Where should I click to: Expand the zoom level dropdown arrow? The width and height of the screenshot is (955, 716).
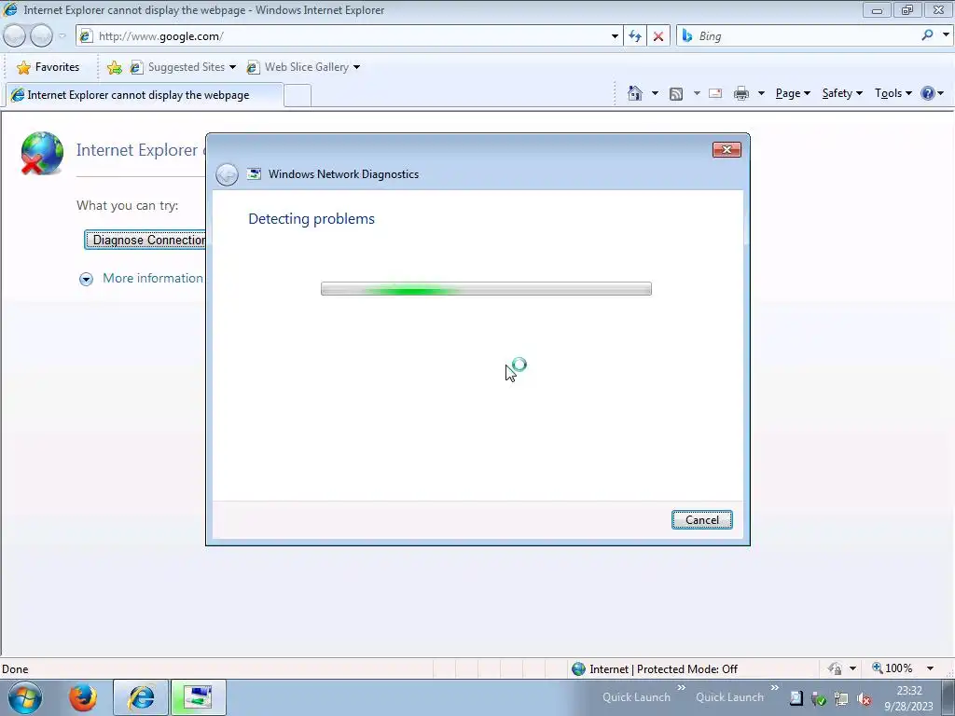click(930, 668)
